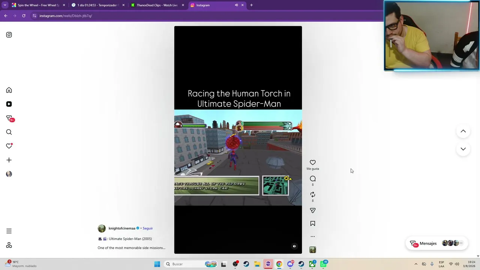Open the Wi-Fi network tray icon
Screen dimensions: 480x270
(x=451, y=264)
